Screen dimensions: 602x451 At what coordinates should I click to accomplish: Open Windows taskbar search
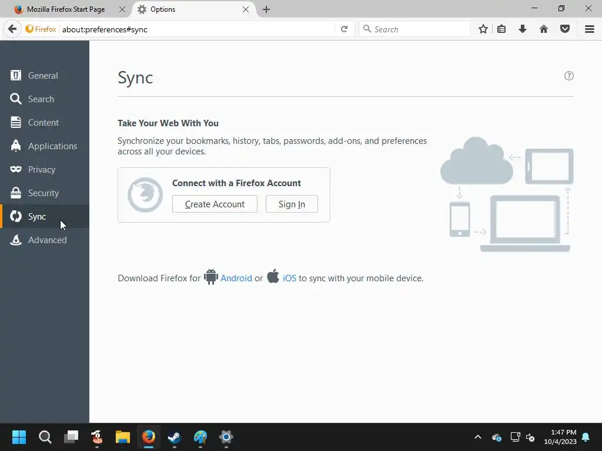tap(45, 437)
